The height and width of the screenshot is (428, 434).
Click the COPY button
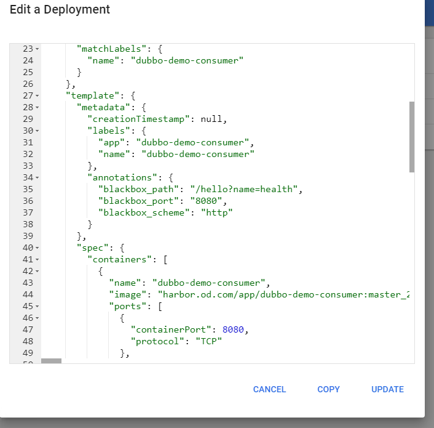[x=328, y=389]
